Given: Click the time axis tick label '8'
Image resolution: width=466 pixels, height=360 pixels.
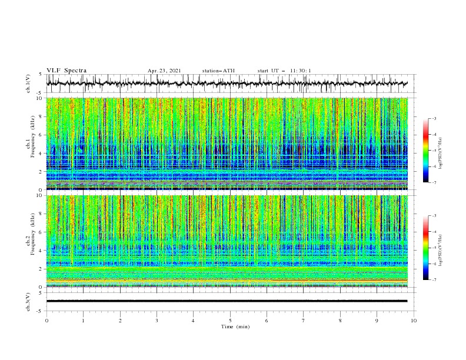Looking at the screenshot, I should [340, 321].
